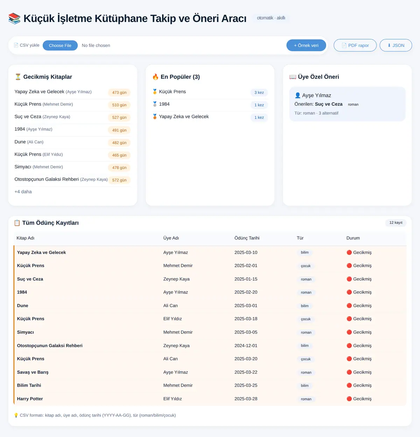Click the red status dot in Dune row

[349, 305]
